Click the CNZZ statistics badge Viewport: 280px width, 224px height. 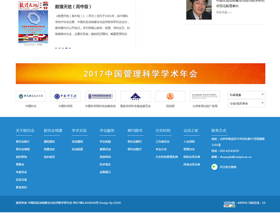(229, 206)
